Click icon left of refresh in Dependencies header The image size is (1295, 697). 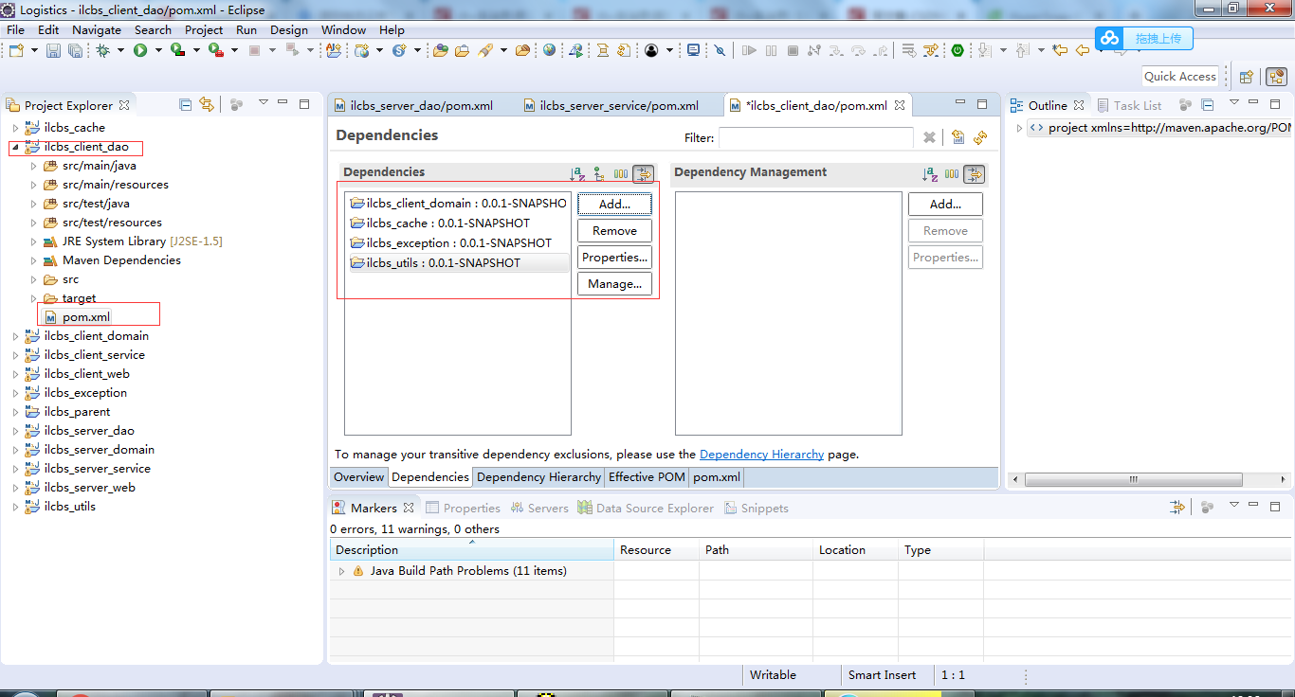pyautogui.click(x=958, y=137)
